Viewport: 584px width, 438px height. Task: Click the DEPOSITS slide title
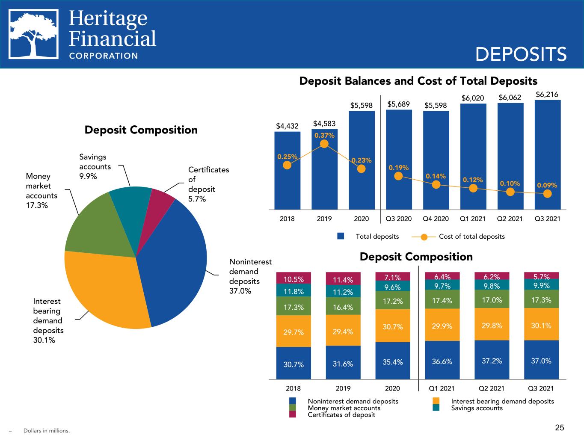coord(521,55)
